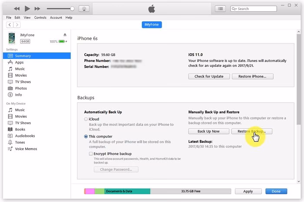The height and width of the screenshot is (202, 304).
Task: Adjust the volume slider
Action: pyautogui.click(x=61, y=9)
